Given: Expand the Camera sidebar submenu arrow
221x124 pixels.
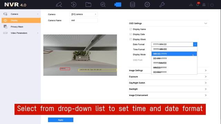Looking at the screenshot, I should point(38,14).
